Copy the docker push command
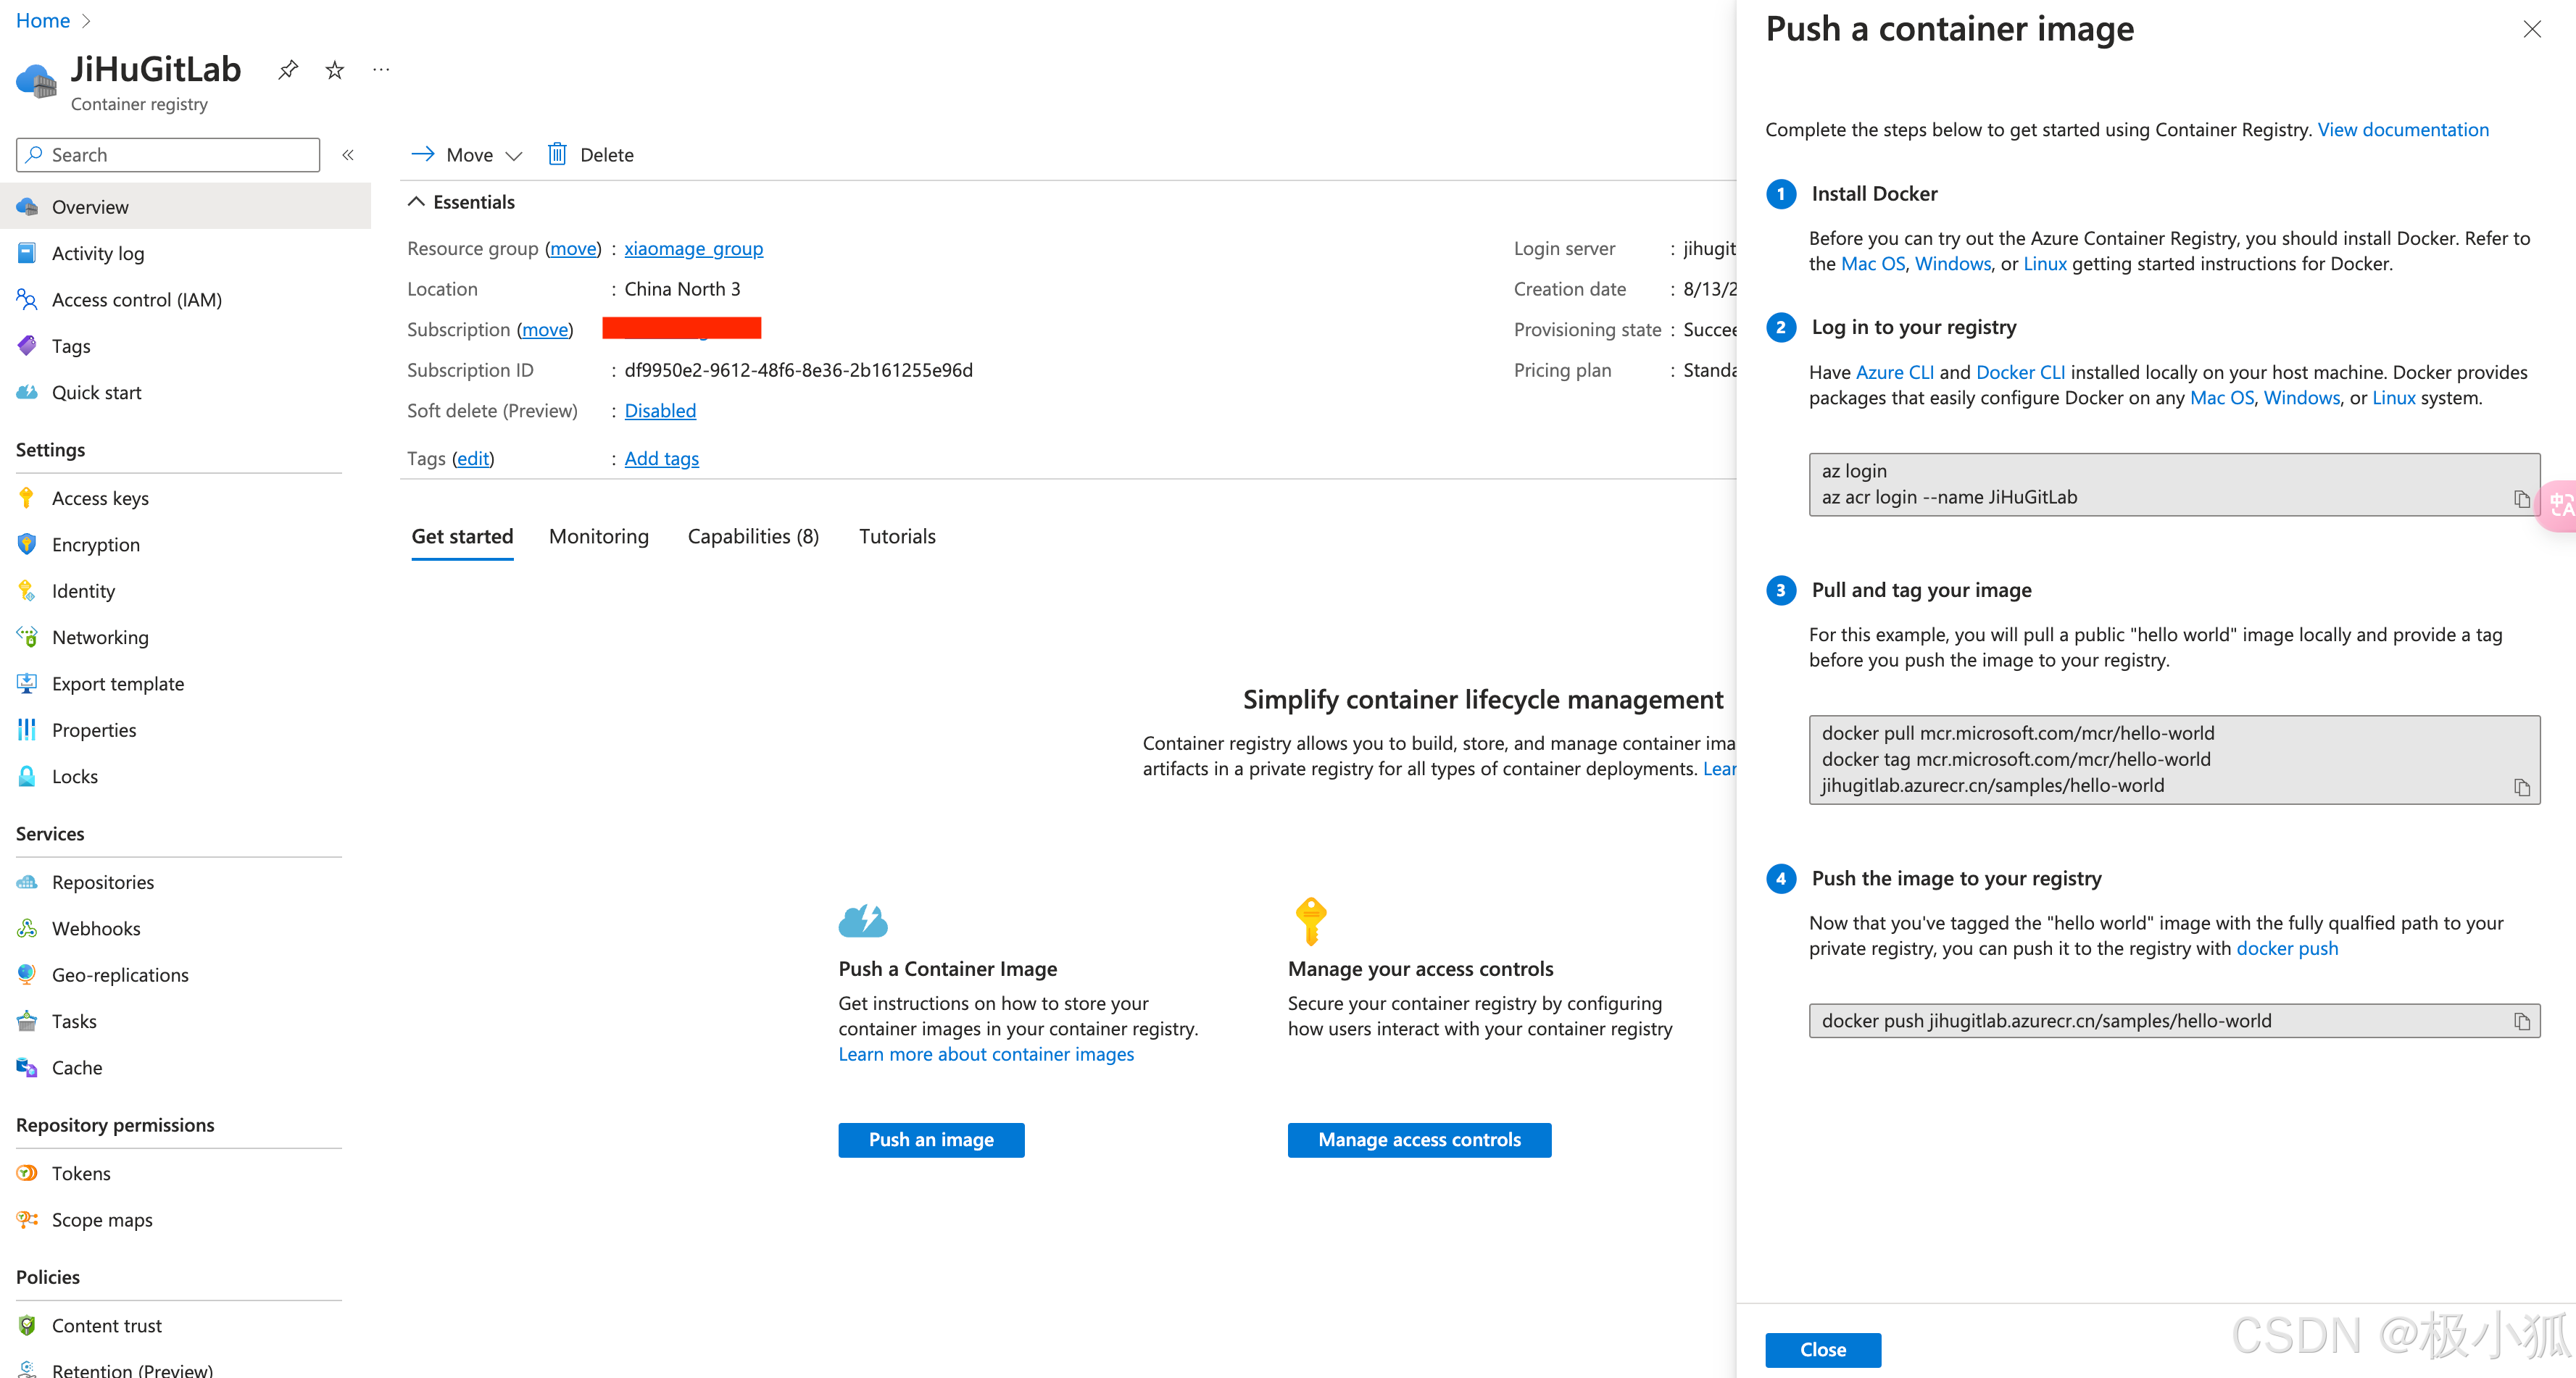The image size is (2576, 1378). tap(2521, 1022)
